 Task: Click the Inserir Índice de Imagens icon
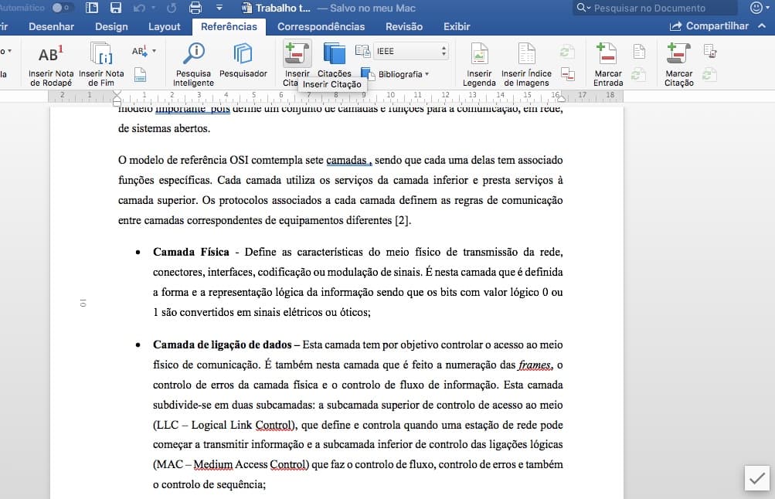click(525, 62)
